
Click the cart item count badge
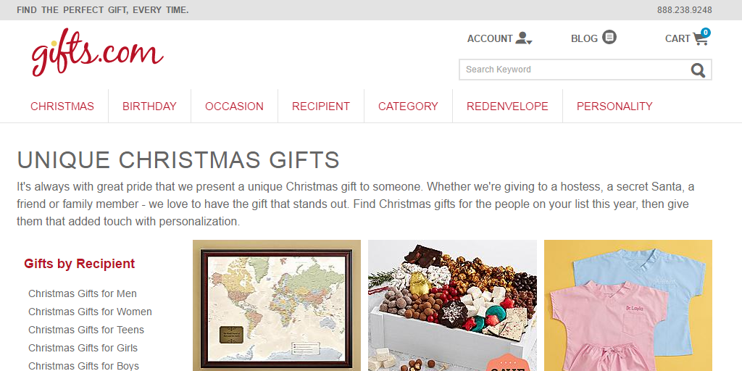coord(705,33)
